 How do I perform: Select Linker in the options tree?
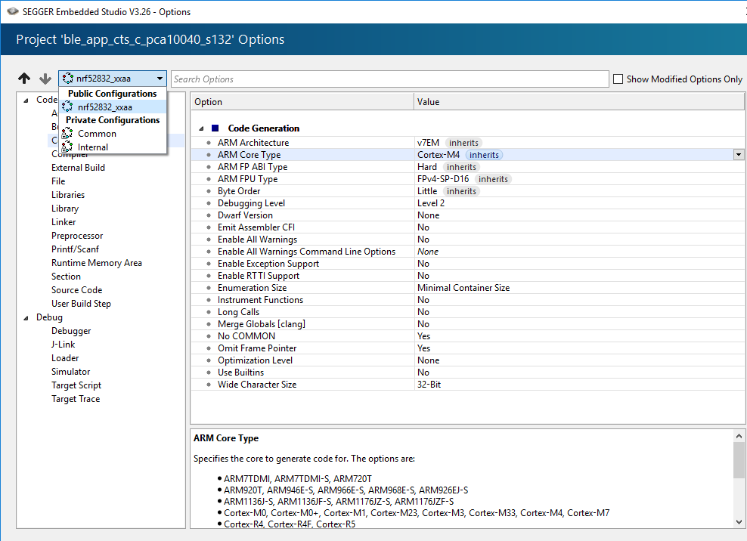click(64, 222)
